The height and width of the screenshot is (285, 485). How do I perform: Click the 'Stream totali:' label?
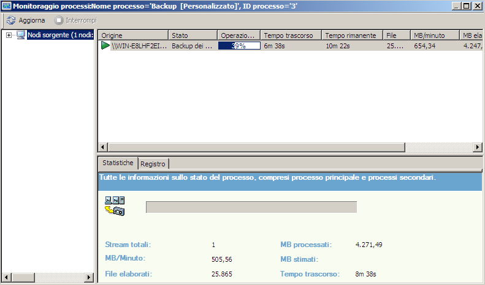click(x=128, y=245)
